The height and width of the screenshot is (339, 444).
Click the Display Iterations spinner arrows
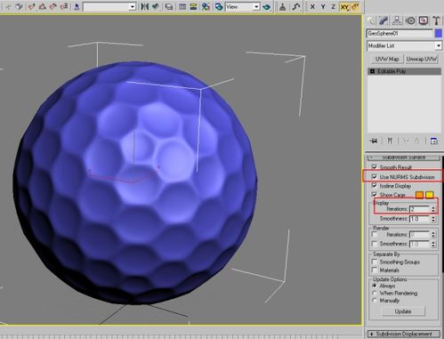coord(433,209)
